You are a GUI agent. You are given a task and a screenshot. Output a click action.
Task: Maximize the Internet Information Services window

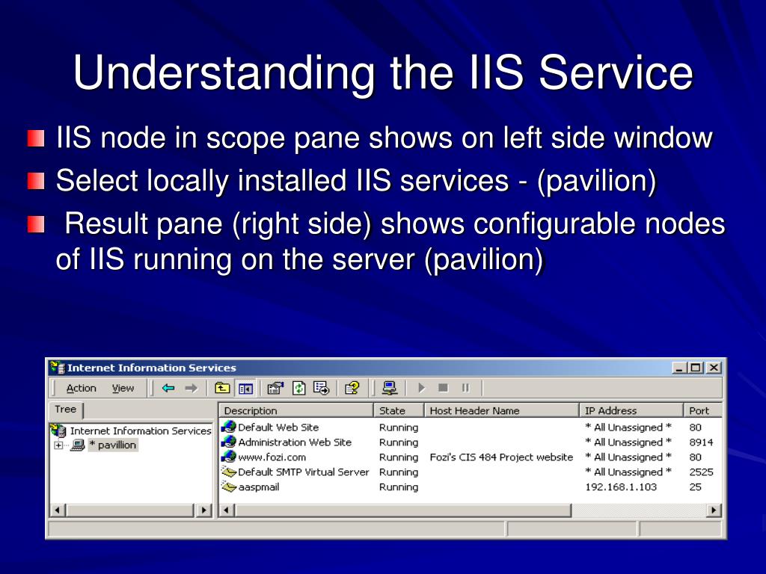696,368
